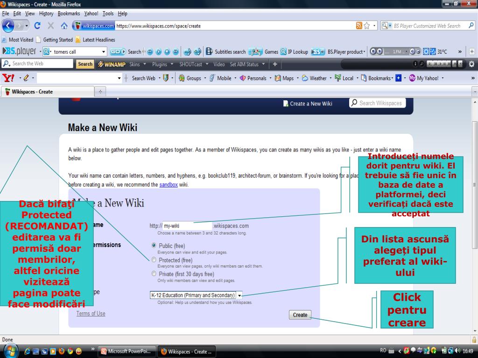Open the Terms of Use link
This screenshot has height=358, width=478.
tap(91, 314)
